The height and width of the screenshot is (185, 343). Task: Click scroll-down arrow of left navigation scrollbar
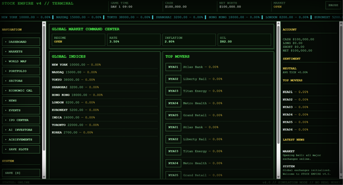point(44,177)
